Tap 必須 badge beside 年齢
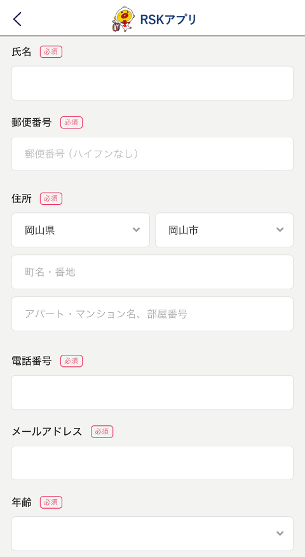This screenshot has width=305, height=557. (51, 502)
